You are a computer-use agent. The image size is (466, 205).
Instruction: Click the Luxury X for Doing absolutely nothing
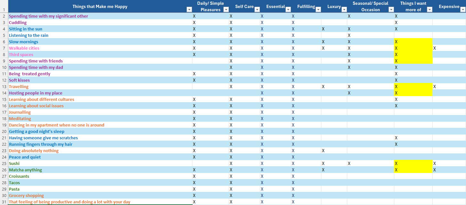click(x=323, y=151)
